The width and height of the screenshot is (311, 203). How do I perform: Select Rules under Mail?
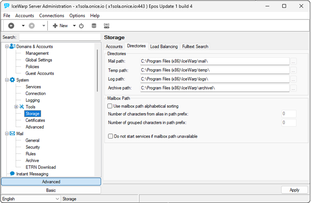coord(30,154)
